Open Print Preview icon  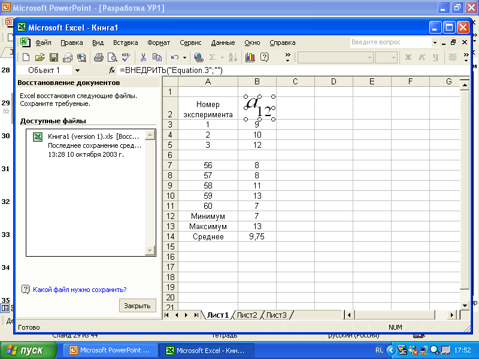pos(112,57)
